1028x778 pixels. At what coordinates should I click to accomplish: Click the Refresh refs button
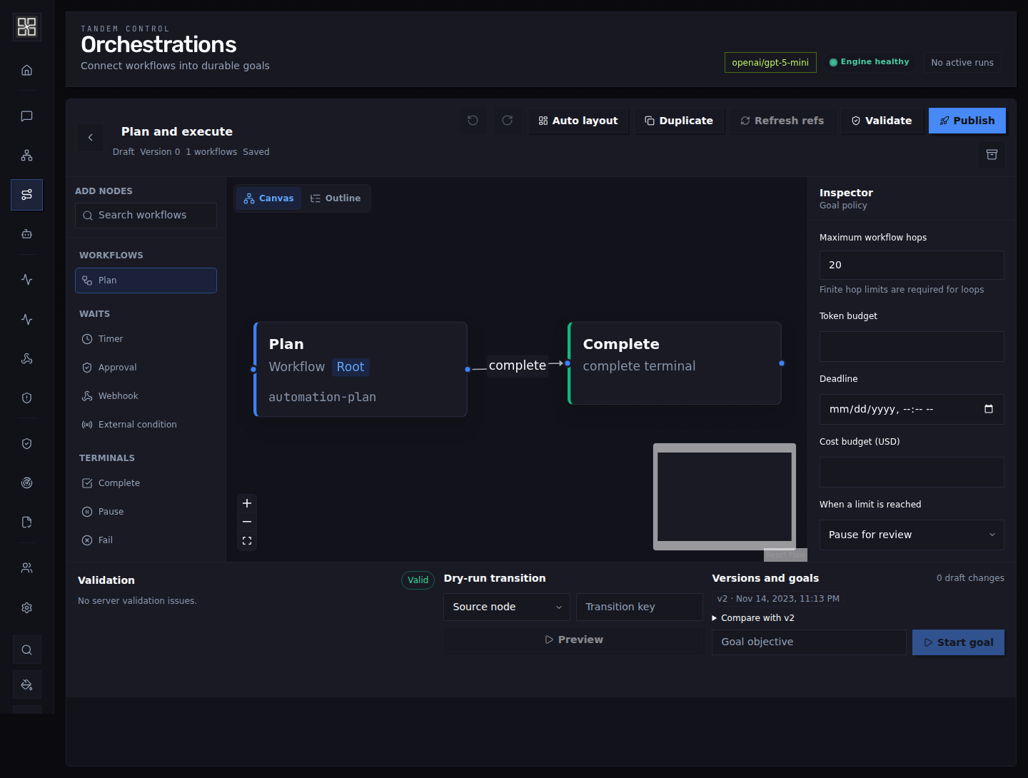(x=782, y=121)
